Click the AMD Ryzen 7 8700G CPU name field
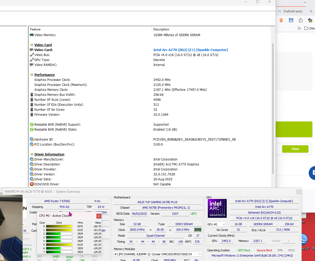315x261 pixels. click(57, 201)
